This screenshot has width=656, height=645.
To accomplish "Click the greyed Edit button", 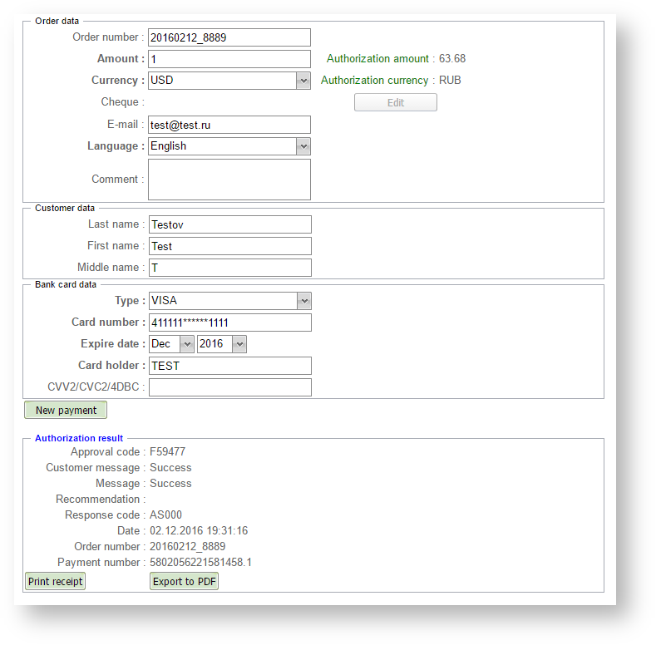I will (396, 102).
